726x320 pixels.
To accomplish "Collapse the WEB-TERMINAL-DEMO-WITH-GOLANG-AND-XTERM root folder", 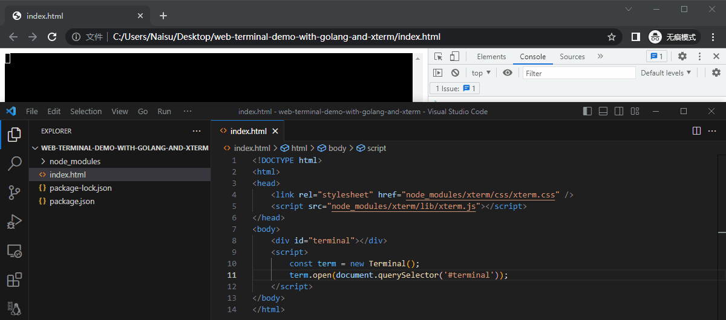I will (x=119, y=147).
